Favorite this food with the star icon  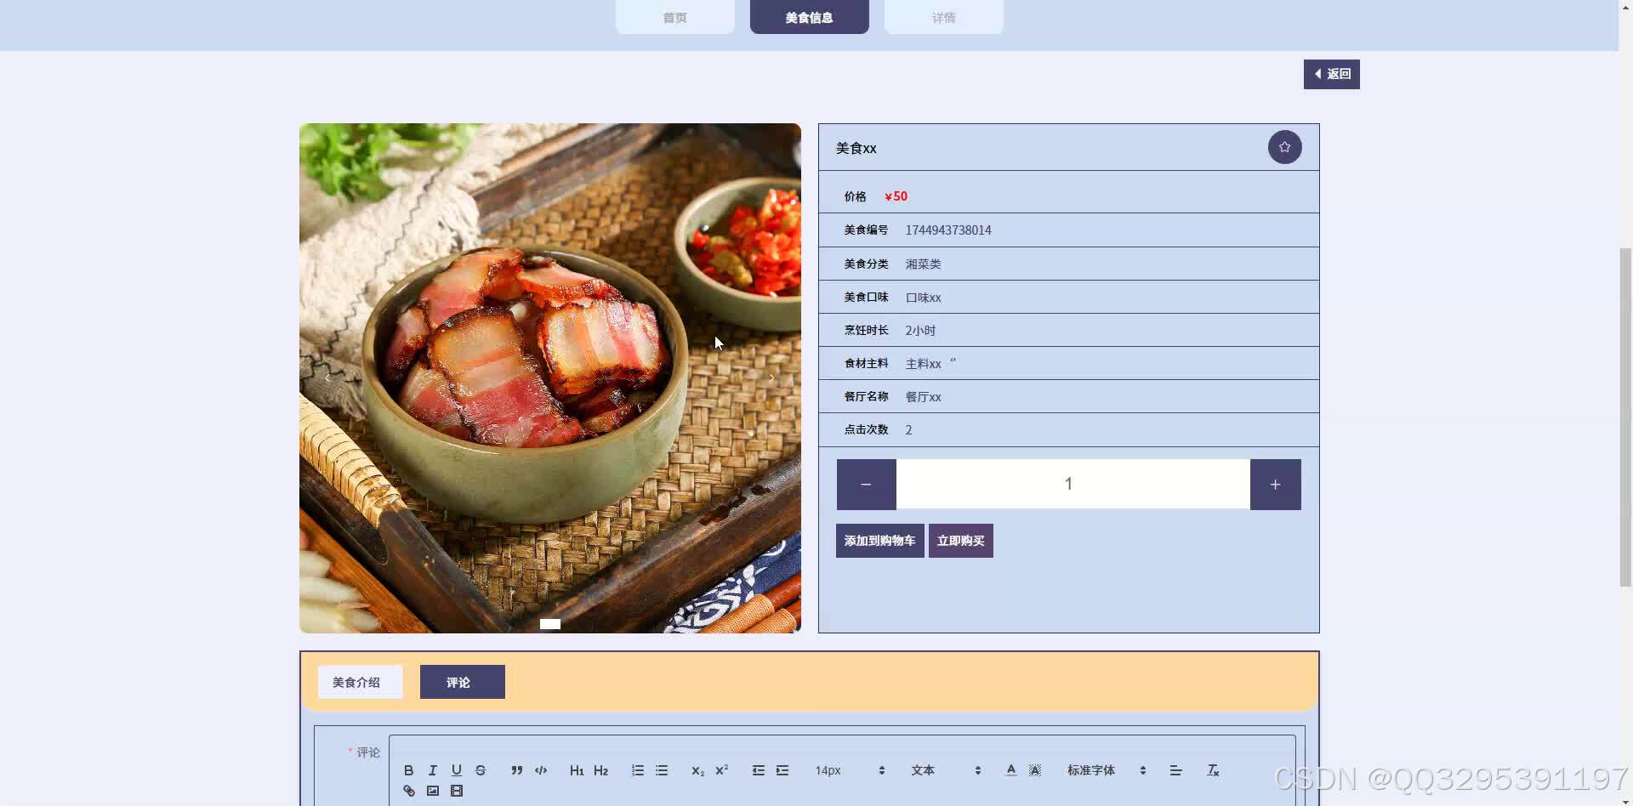click(x=1284, y=147)
